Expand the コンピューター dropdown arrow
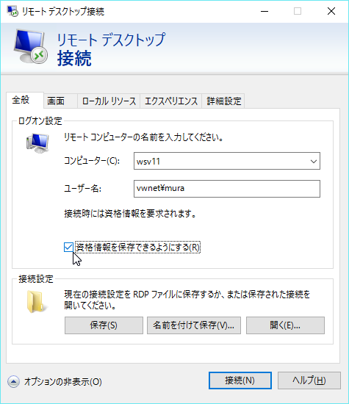349x404 pixels. (314, 162)
